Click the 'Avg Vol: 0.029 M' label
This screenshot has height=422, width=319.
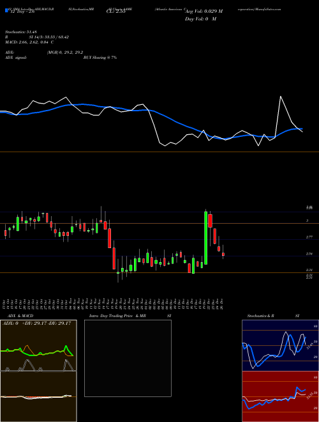204,12
